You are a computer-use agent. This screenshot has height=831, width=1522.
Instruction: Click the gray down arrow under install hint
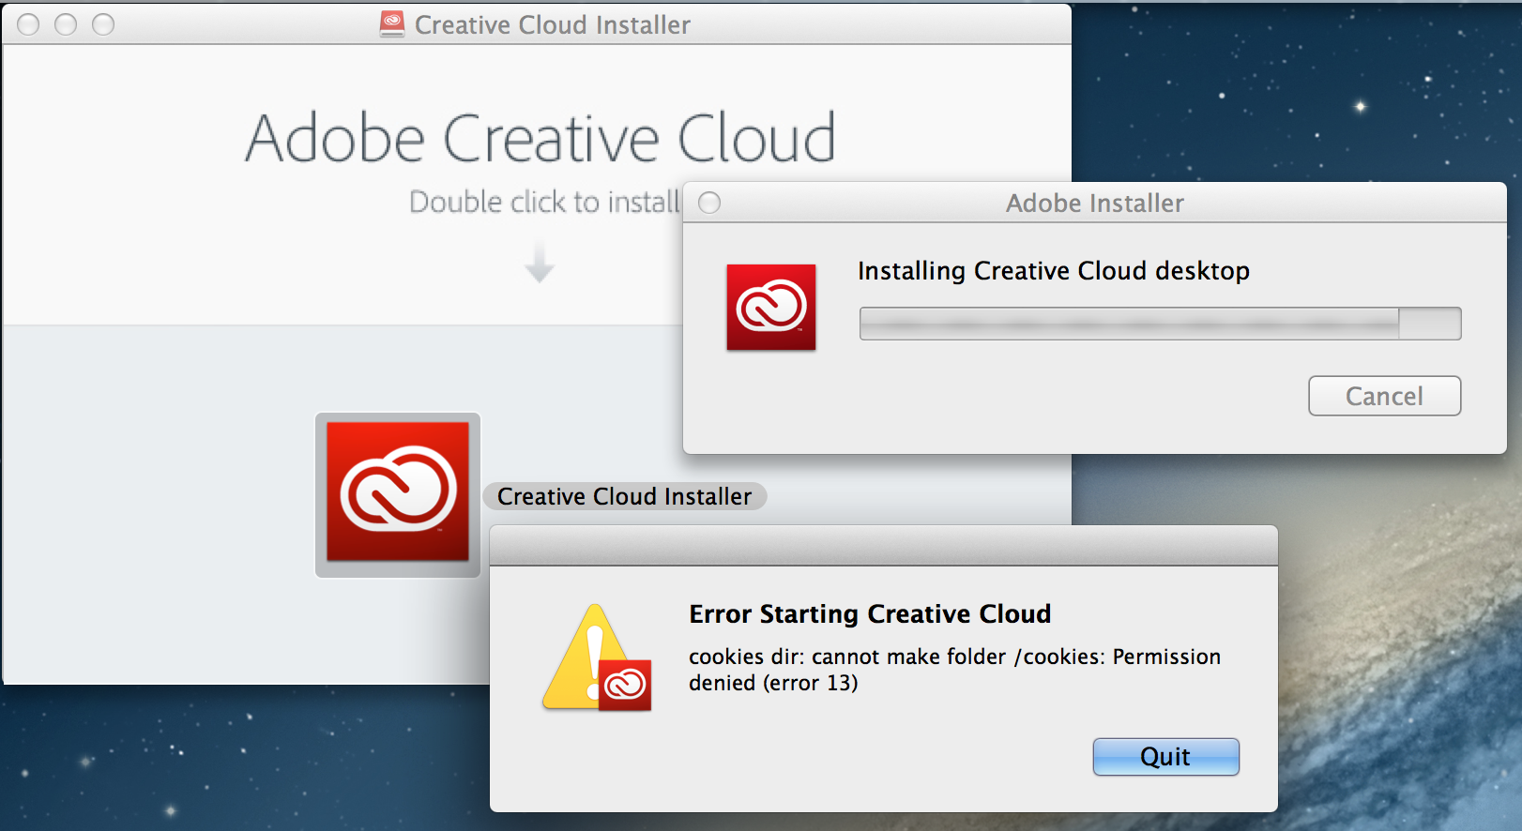click(x=539, y=261)
